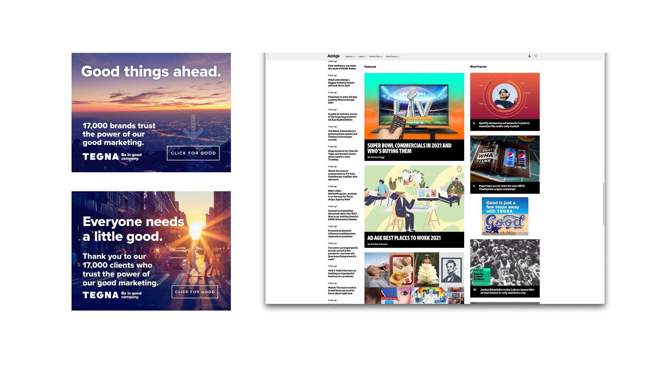Open 'Verb's Yadira Harrison on building an experiential business'
This screenshot has width=655, height=368.
click(342, 273)
